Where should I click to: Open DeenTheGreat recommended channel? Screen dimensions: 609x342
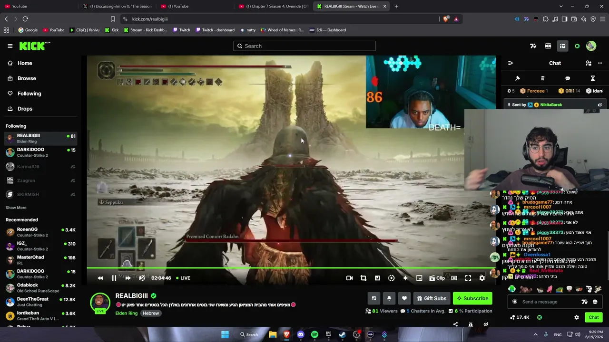point(40,302)
